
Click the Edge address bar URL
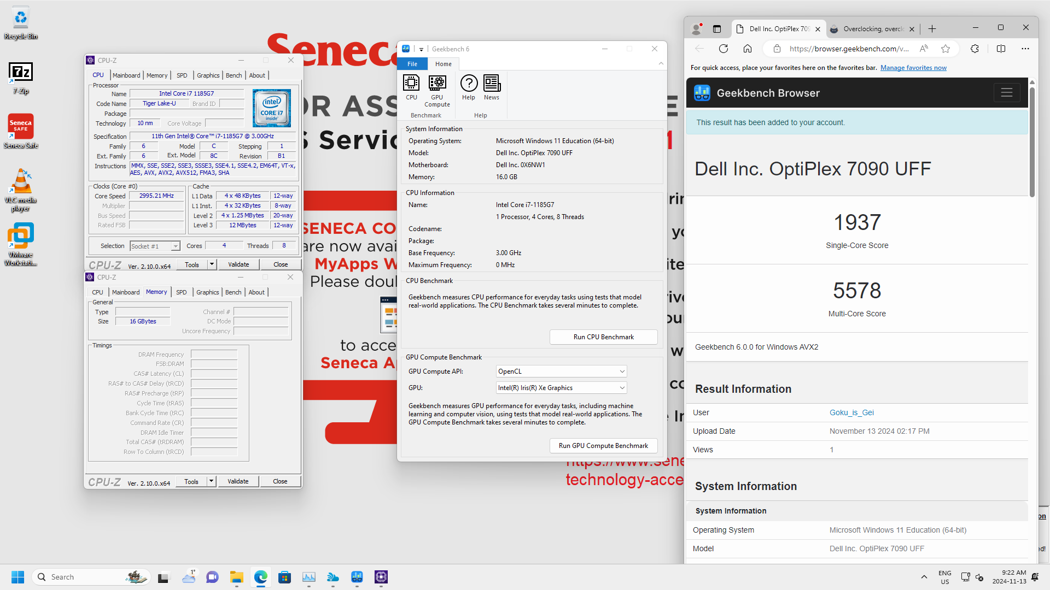tap(849, 49)
